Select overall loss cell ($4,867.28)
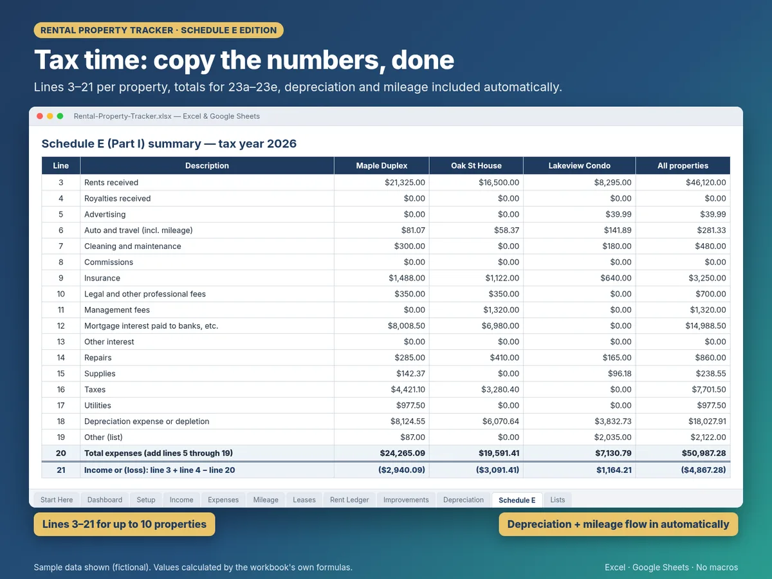 (683, 470)
